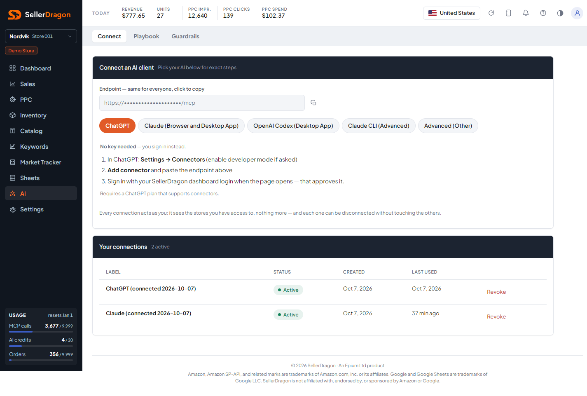Click the '37 min ago' last used value
Viewport: 587px width, 396px height.
[x=426, y=314]
